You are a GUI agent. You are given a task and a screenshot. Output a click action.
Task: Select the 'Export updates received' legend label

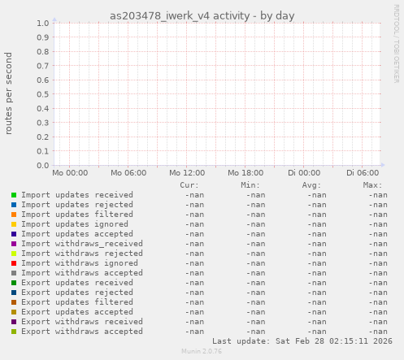[77, 283]
